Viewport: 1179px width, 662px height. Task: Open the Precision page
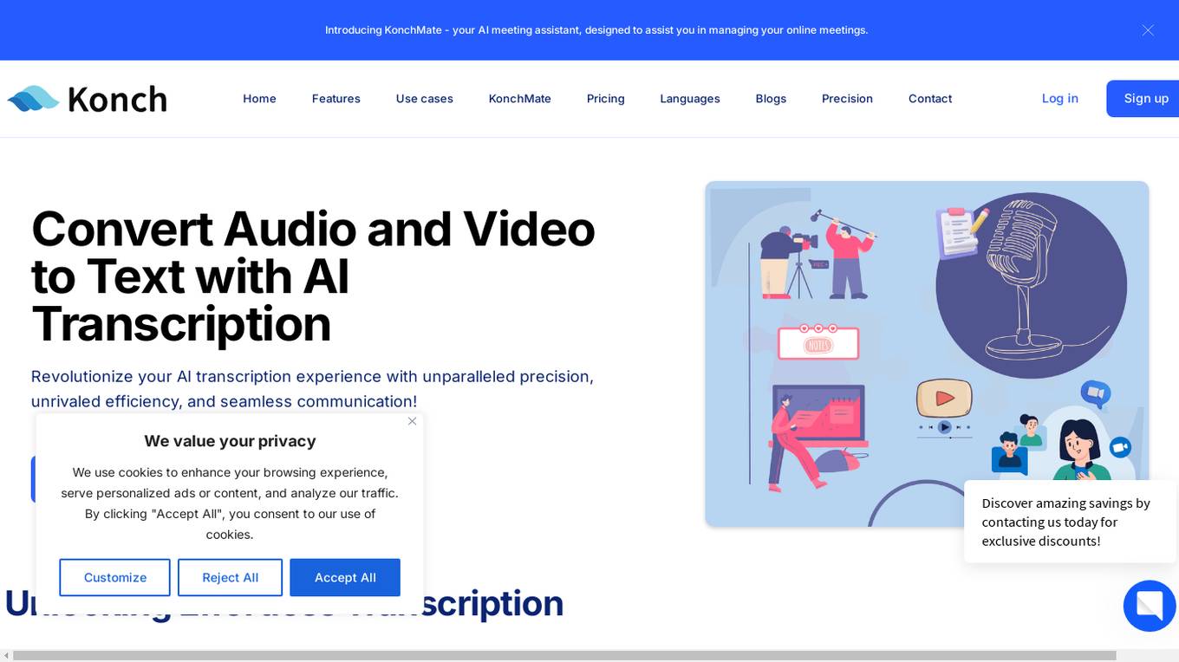pos(847,99)
